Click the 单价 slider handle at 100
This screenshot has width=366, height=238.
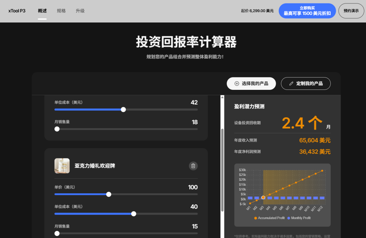(108, 194)
